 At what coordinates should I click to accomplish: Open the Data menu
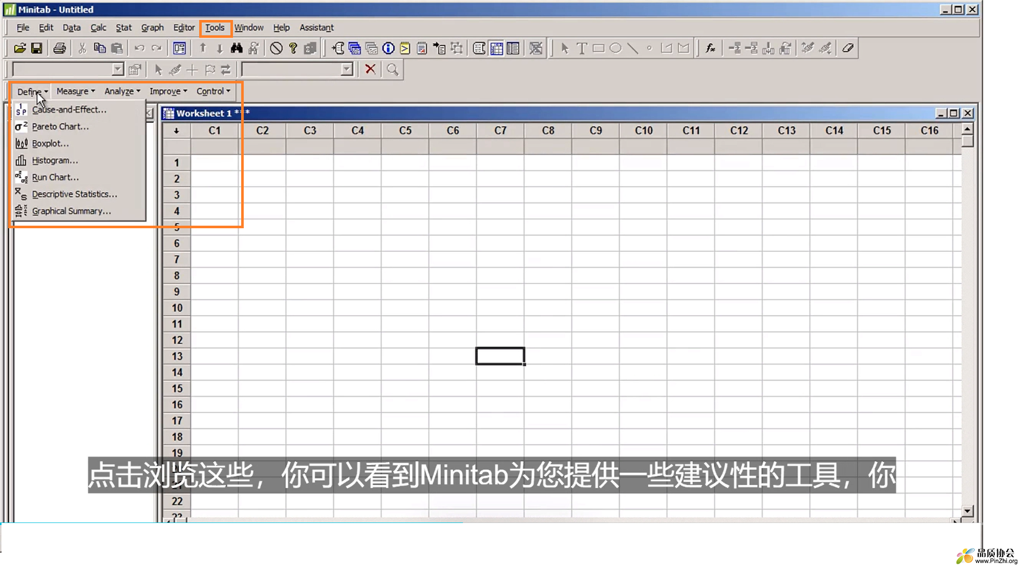point(72,28)
